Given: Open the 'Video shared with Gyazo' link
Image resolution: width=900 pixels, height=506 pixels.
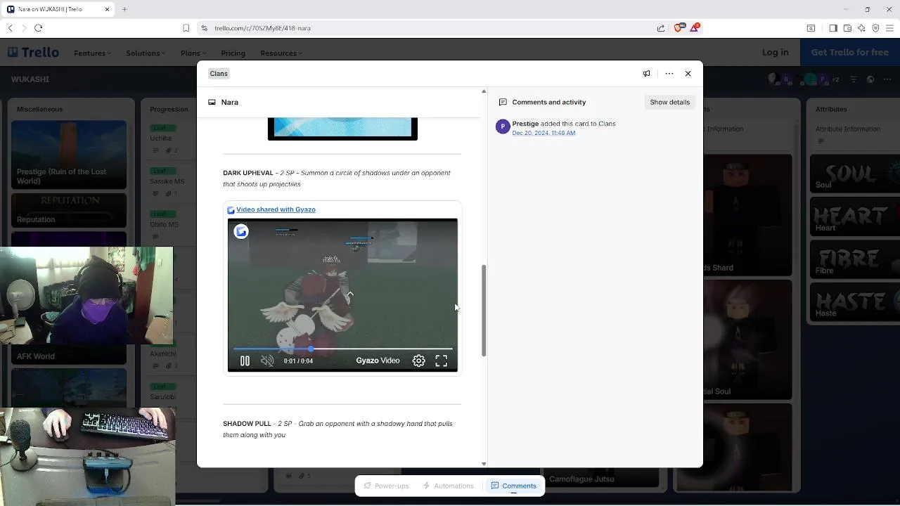Looking at the screenshot, I should (276, 209).
